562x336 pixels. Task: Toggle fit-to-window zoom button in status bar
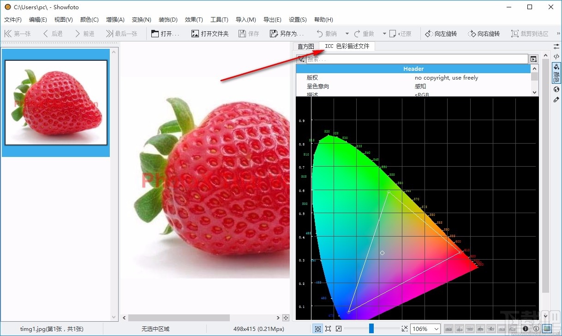[318, 329]
